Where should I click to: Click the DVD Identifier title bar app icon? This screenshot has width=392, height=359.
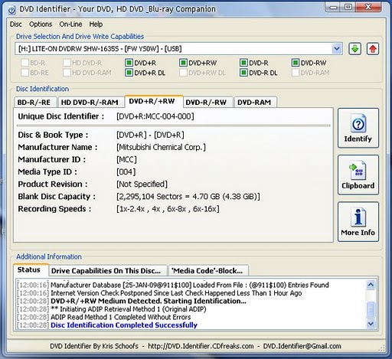point(11,10)
